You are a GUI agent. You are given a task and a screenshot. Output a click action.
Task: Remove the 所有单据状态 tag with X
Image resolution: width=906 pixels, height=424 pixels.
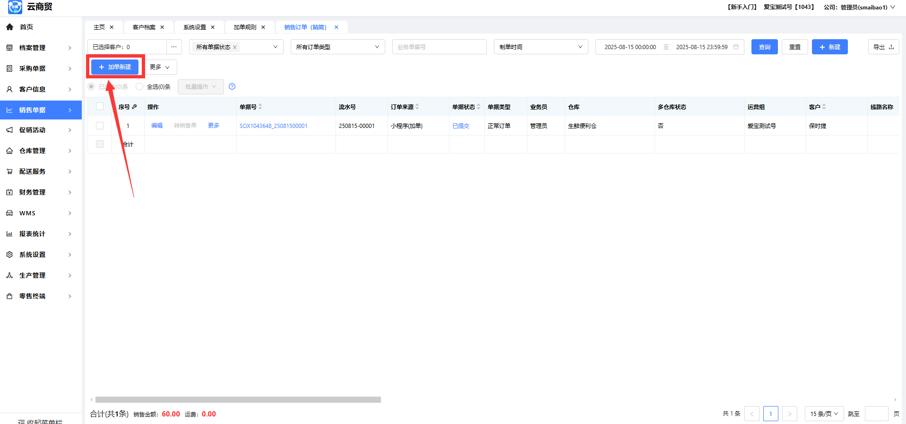point(235,47)
